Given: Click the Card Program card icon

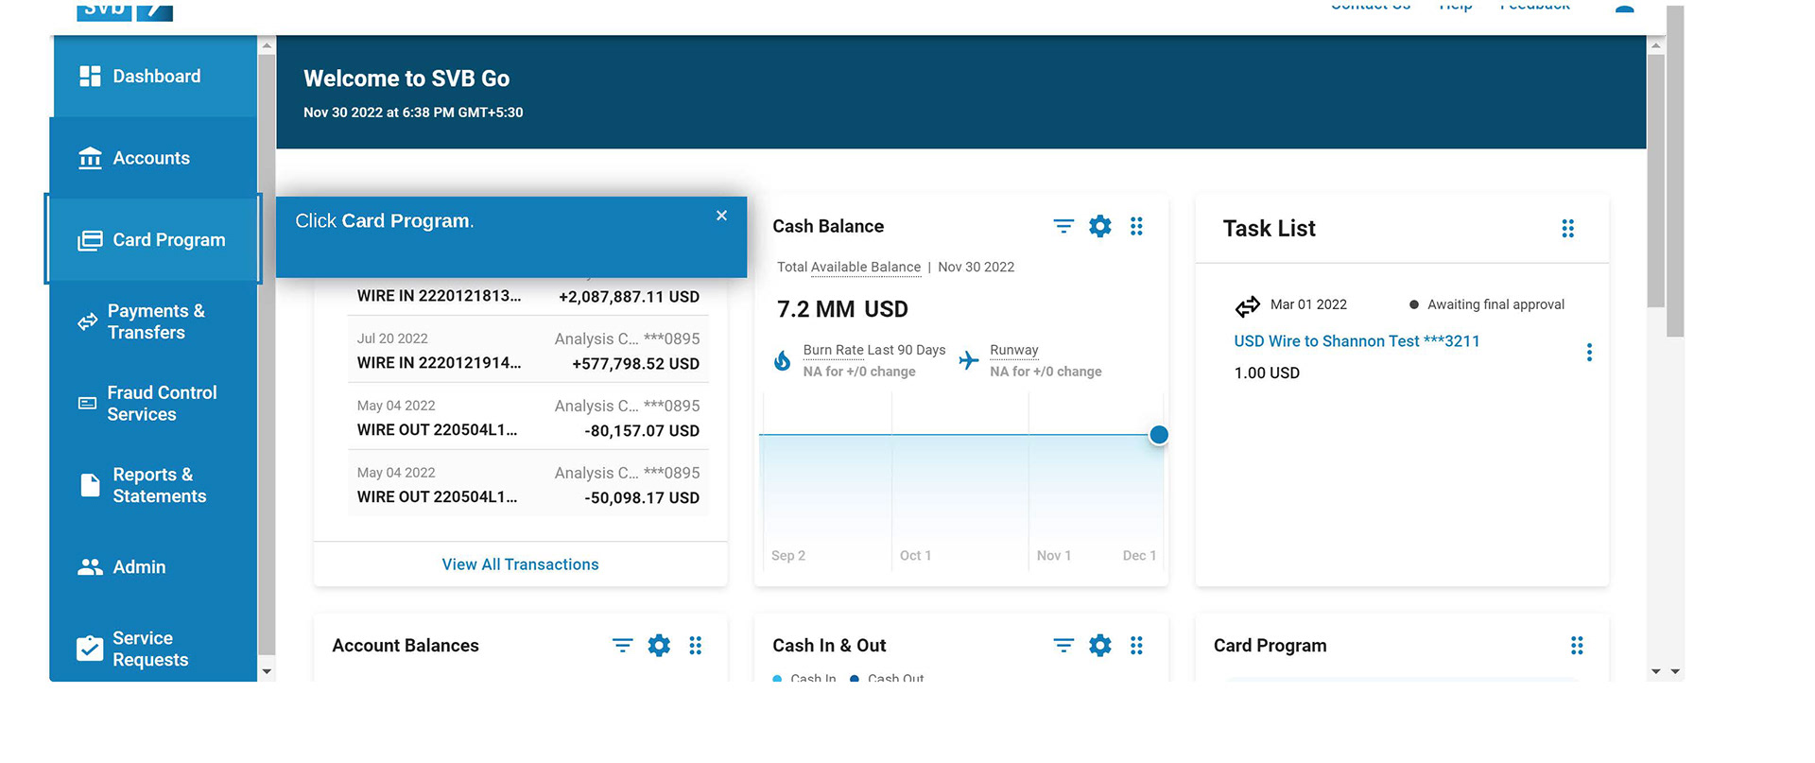Looking at the screenshot, I should pyautogui.click(x=90, y=240).
